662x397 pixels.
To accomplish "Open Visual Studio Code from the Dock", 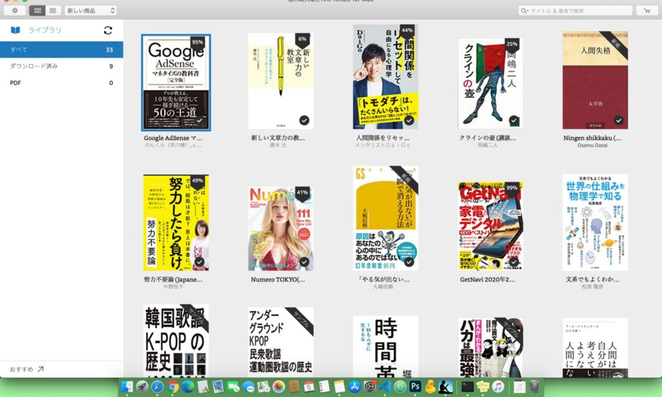I will tap(385, 387).
